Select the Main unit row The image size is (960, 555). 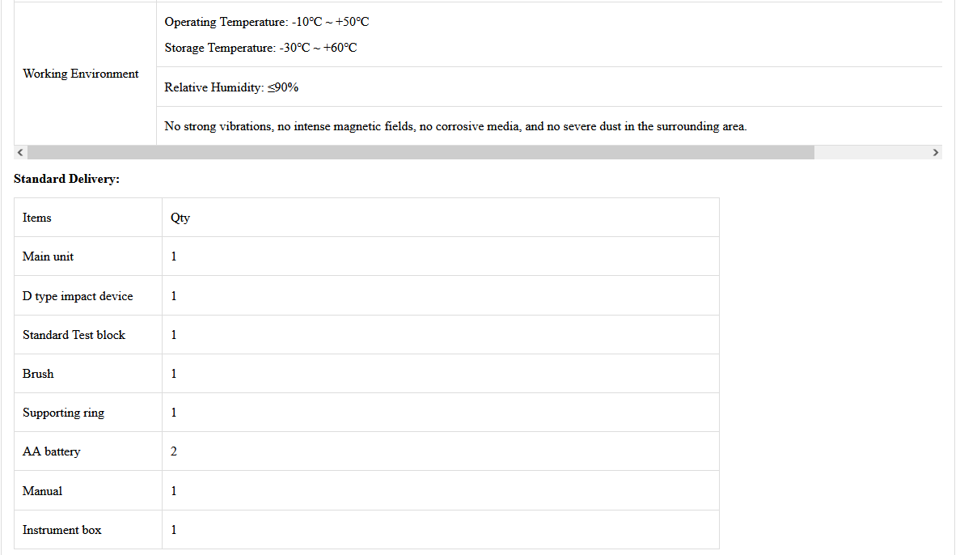[x=49, y=256]
